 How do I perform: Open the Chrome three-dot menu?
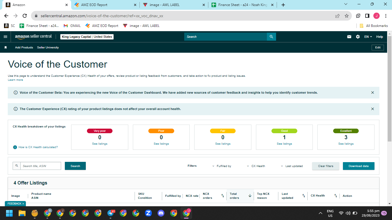tap(385, 16)
